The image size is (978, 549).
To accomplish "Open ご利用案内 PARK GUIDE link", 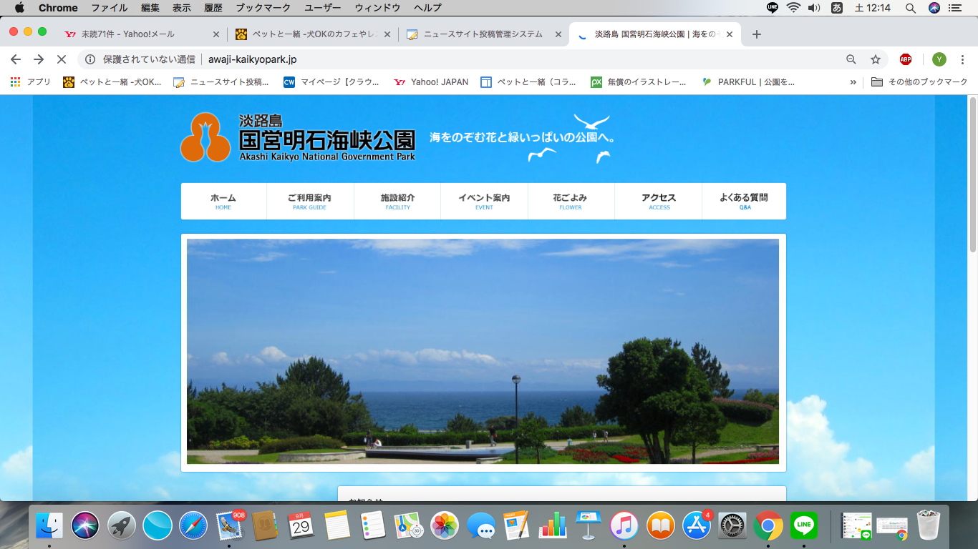I will [x=310, y=202].
